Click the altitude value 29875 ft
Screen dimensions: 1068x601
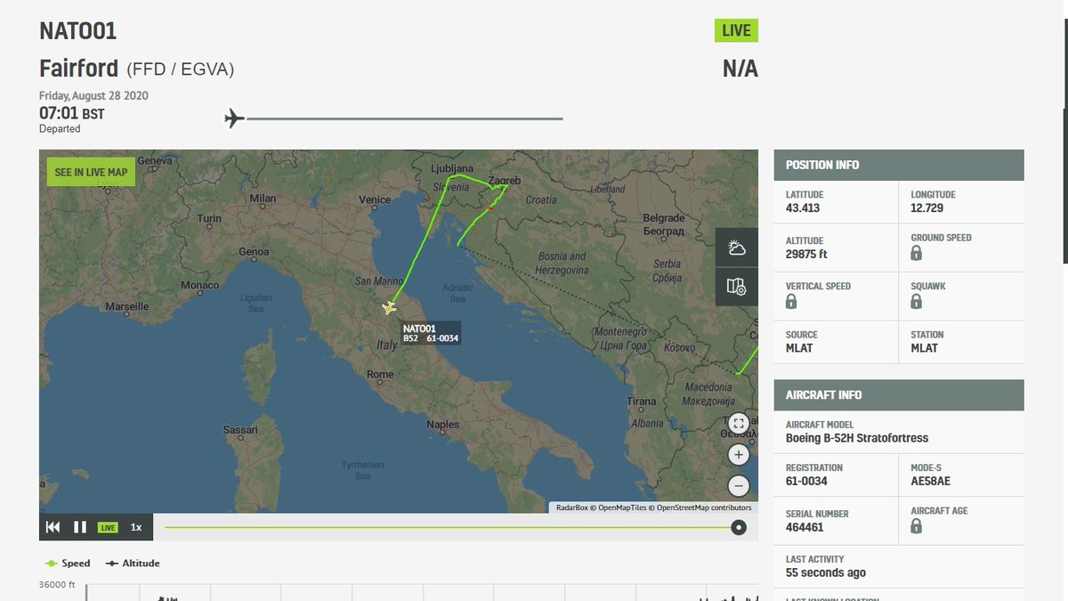tap(806, 255)
